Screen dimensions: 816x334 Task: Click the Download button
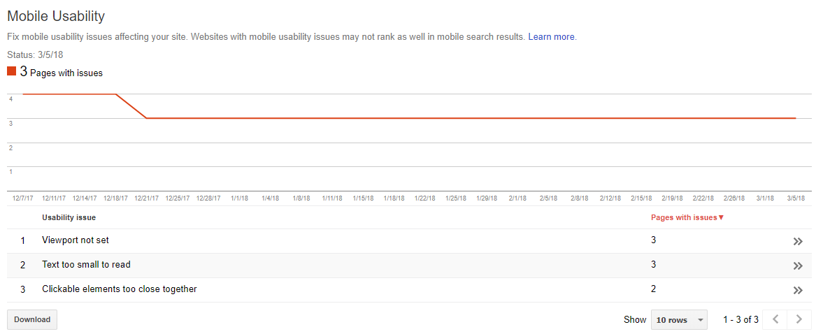pos(32,319)
